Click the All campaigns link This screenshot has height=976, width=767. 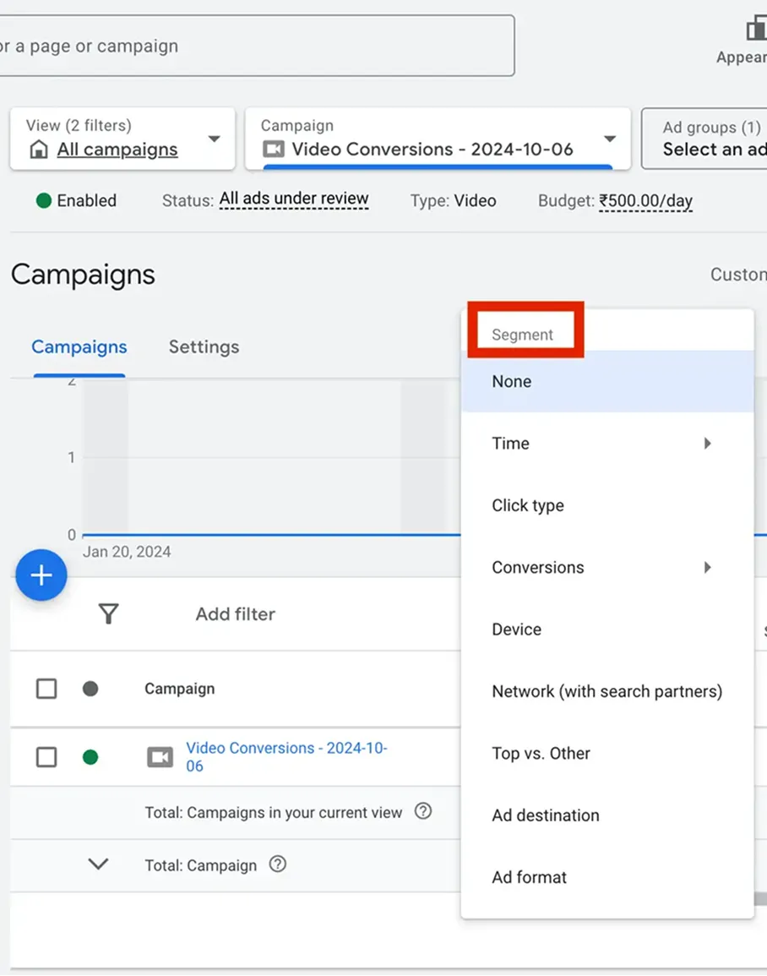pos(117,150)
